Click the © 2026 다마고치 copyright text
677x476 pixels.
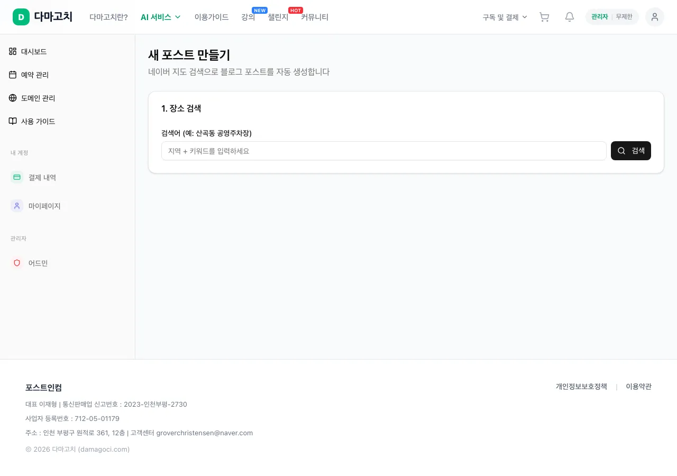click(78, 449)
